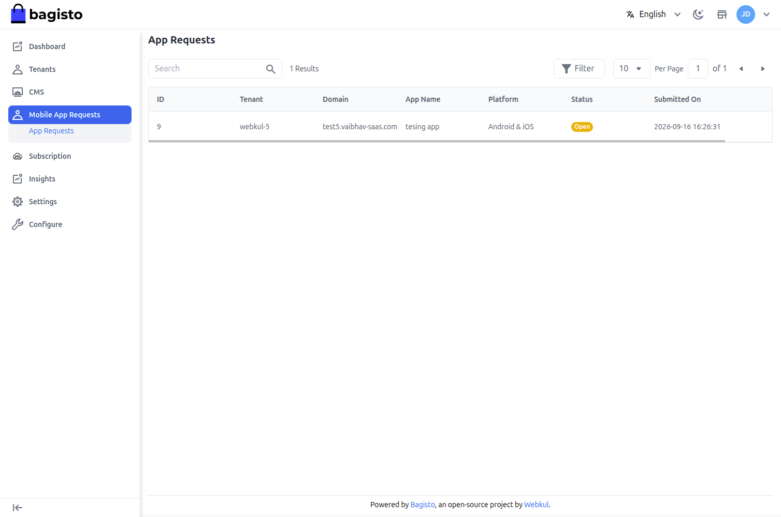Image resolution: width=781 pixels, height=517 pixels.
Task: Open the Bagisto footer link
Action: 423,505
